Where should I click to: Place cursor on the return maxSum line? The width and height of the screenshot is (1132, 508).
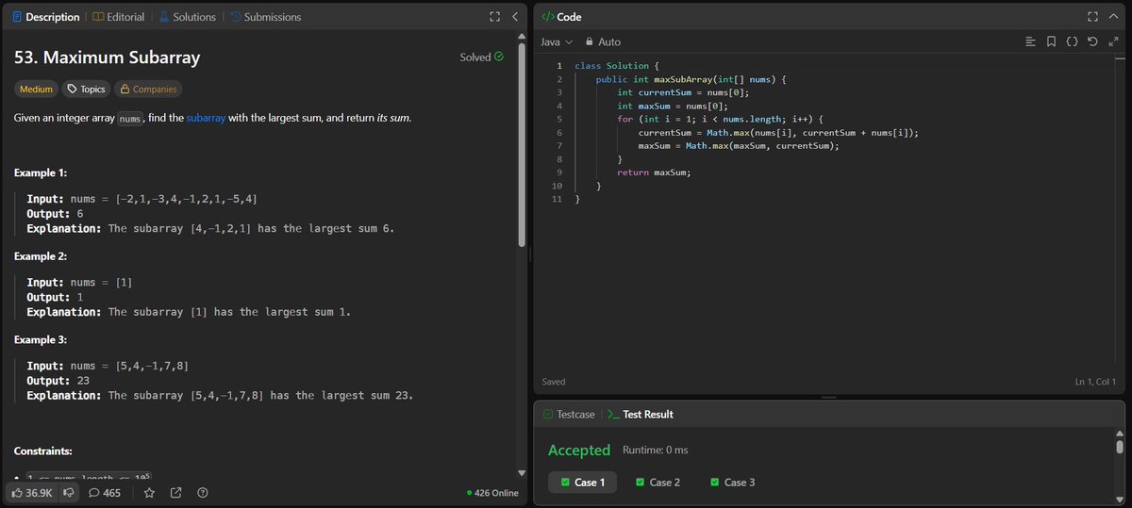point(655,172)
